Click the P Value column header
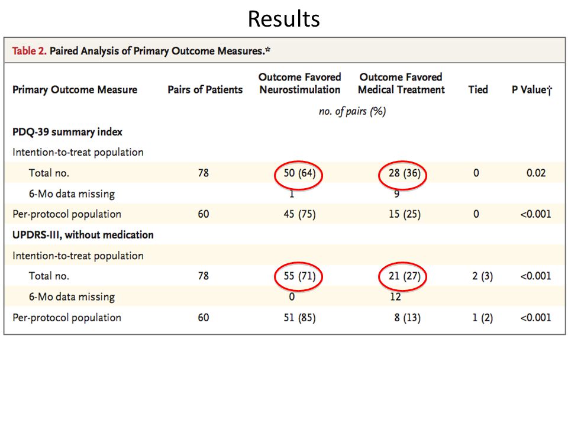This screenshot has height=426, width=568. (532, 90)
